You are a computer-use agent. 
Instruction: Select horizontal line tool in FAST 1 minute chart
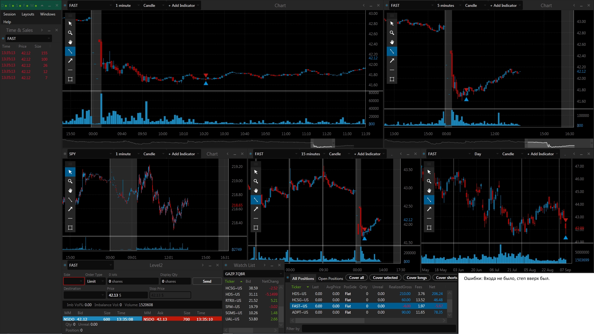(x=70, y=70)
